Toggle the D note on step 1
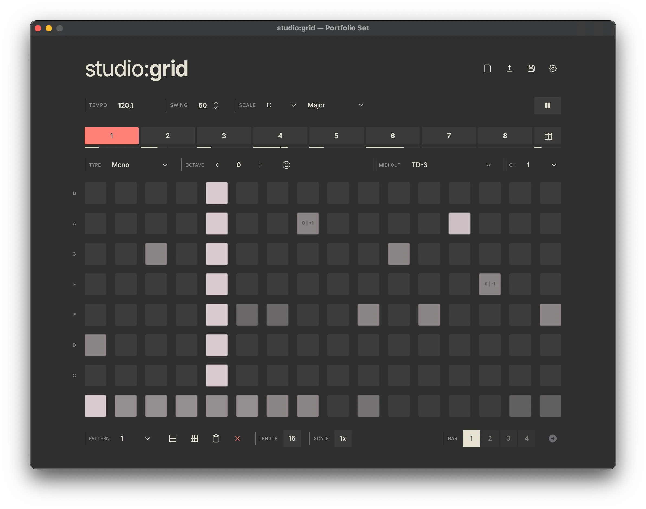This screenshot has height=509, width=646. pos(95,345)
